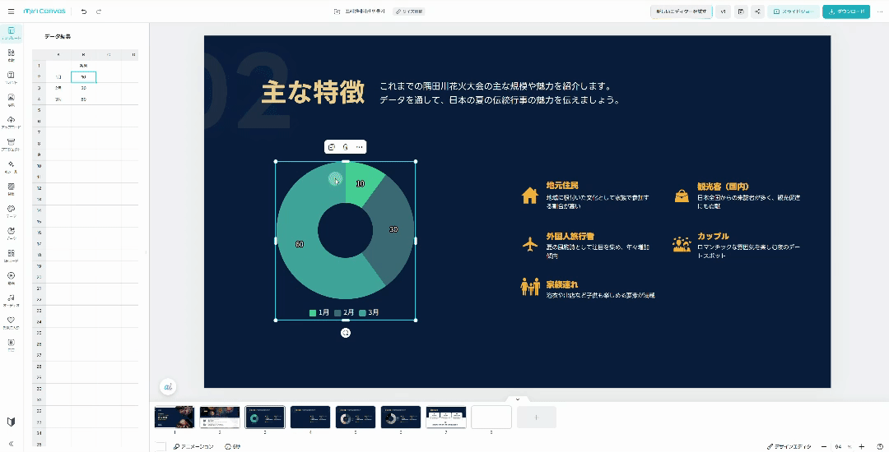Open the Video panel in sidebar
Viewport: 889px width, 452px height.
click(x=11, y=278)
